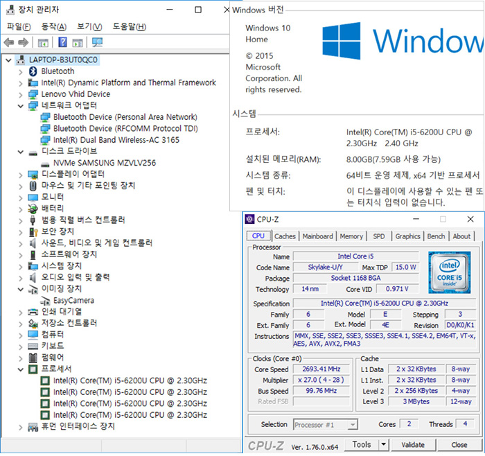Collapse the imaging devices (이미징 장치) node
485x456 pixels.
20,290
